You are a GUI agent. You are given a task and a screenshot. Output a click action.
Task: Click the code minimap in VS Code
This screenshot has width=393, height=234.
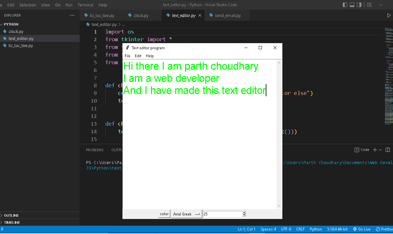[389, 77]
